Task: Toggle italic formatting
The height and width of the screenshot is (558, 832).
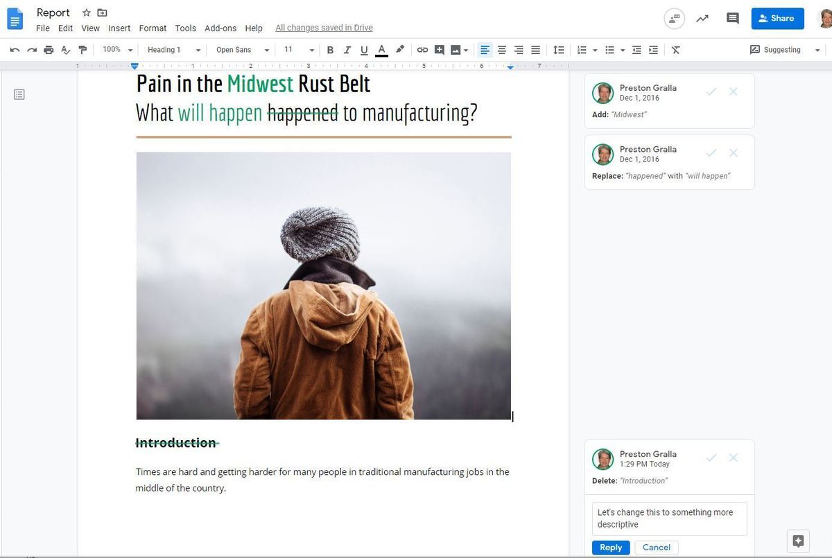Action: pos(347,50)
